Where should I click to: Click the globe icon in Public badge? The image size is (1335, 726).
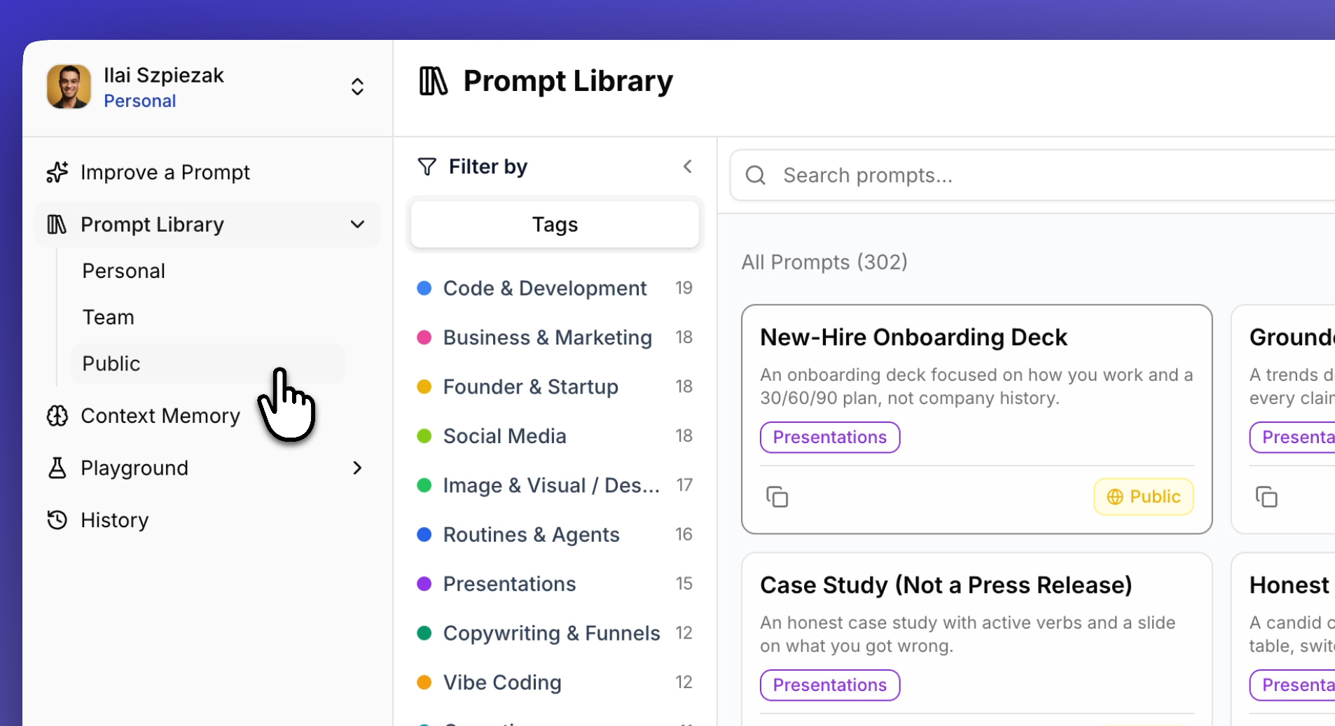point(1115,497)
